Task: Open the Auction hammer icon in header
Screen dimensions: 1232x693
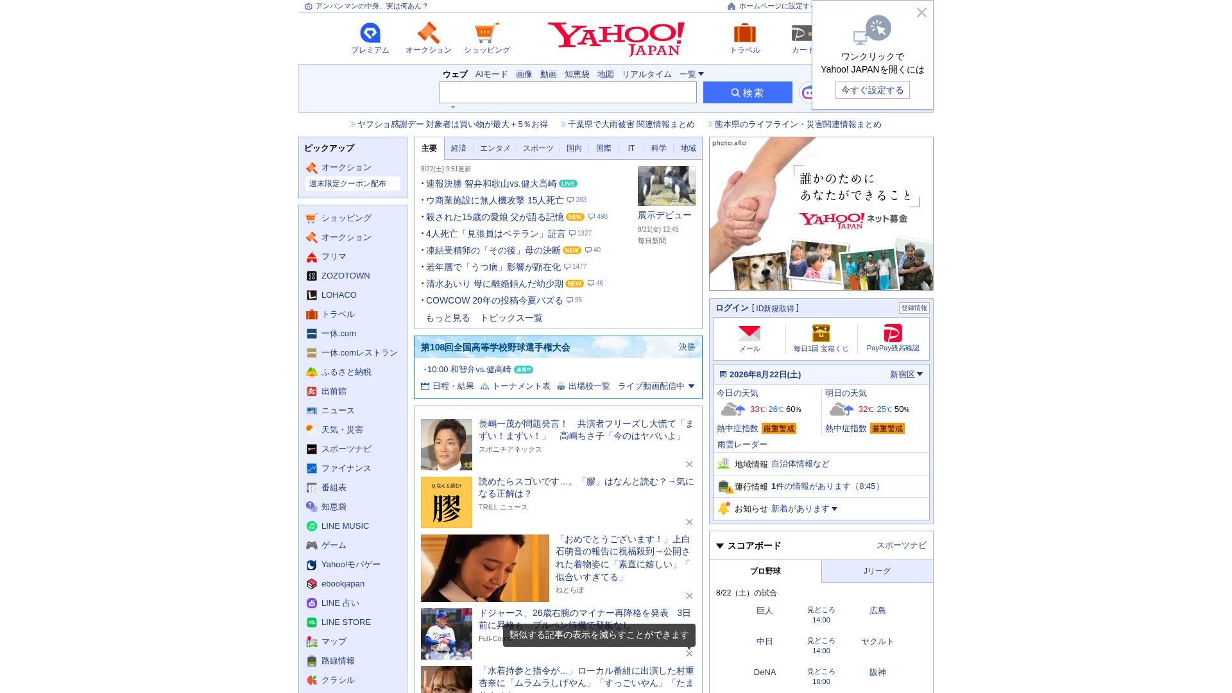Action: pos(428,38)
